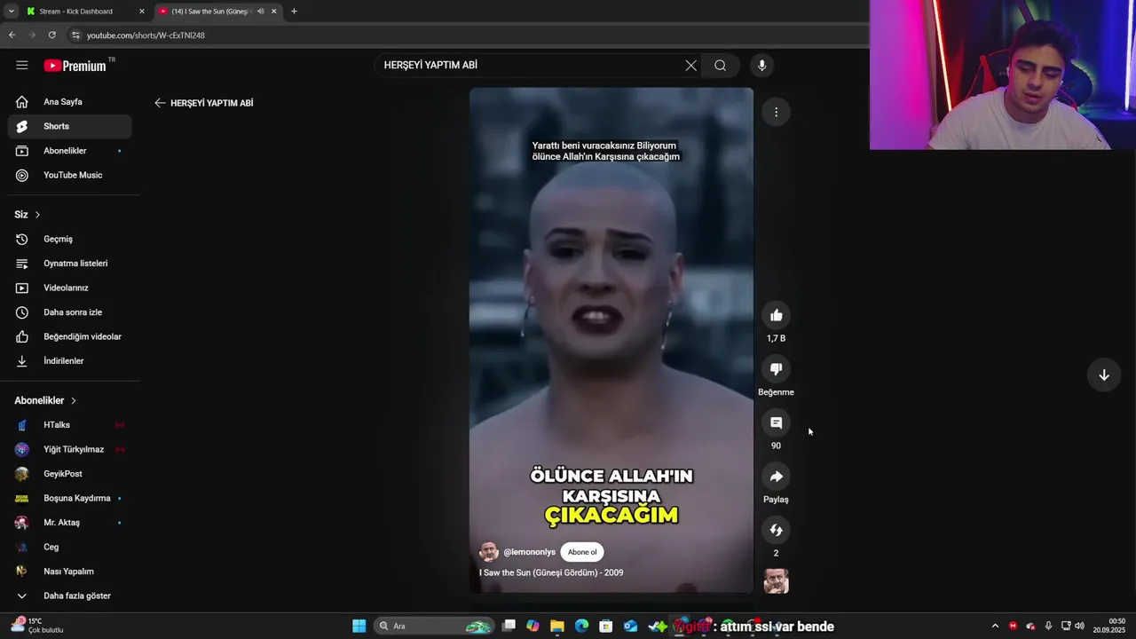Open the weather widget 15°C
Viewport: 1136px width, 639px height.
click(x=36, y=626)
